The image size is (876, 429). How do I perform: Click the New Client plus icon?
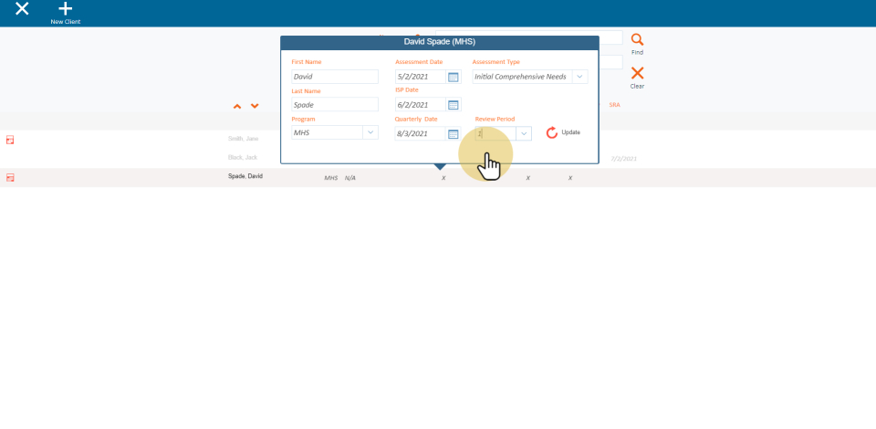point(65,9)
